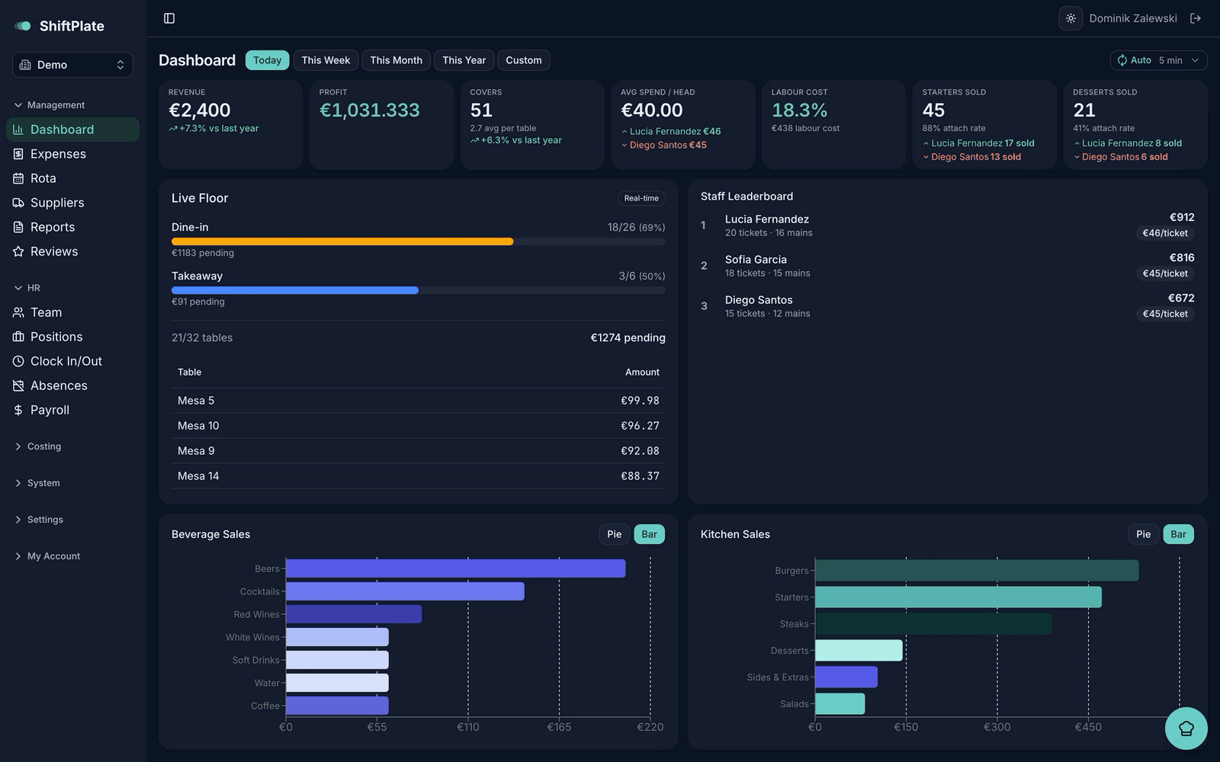The height and width of the screenshot is (762, 1220).
Task: Open the Reviews page
Action: [72, 251]
